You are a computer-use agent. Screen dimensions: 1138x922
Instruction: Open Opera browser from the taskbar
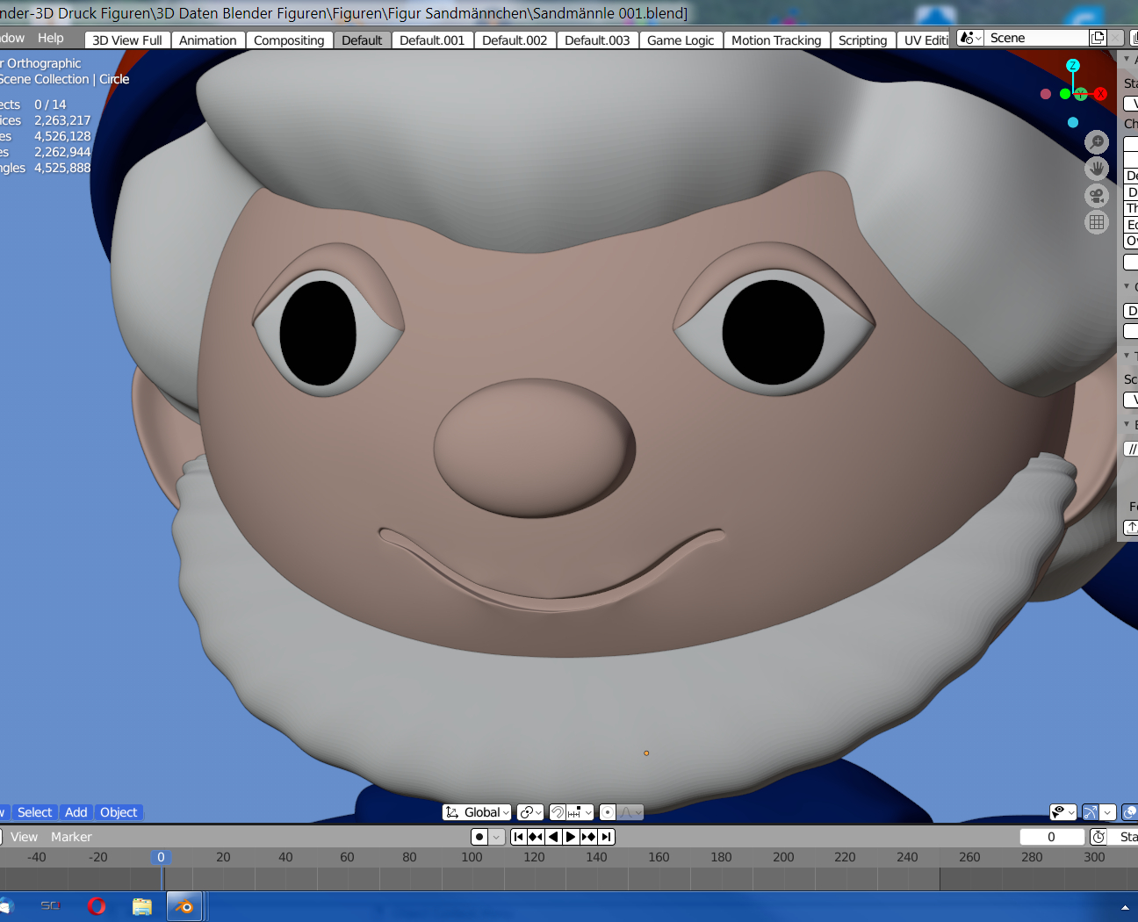pos(97,905)
